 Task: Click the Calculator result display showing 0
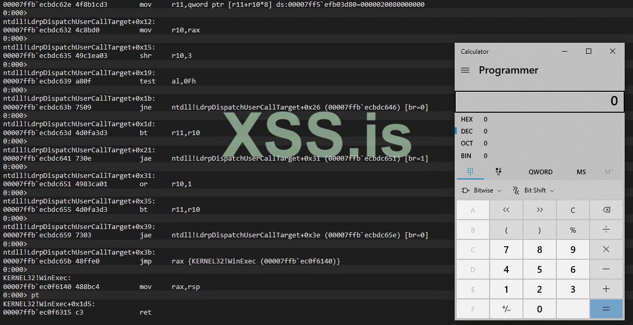tap(539, 101)
